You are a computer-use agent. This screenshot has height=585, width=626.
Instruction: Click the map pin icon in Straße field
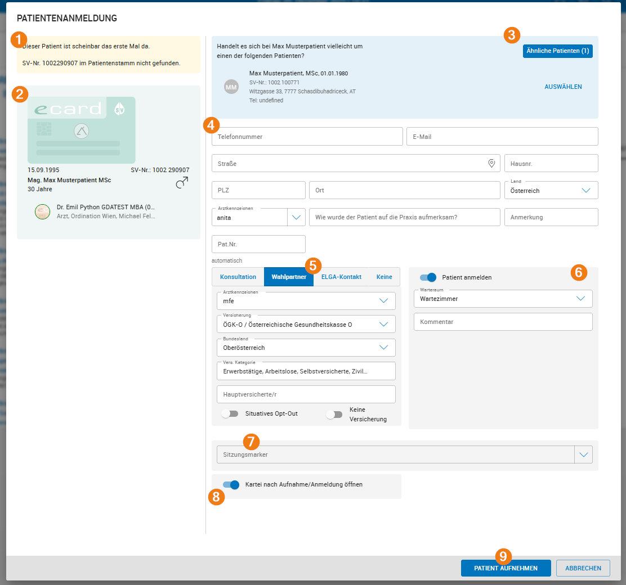click(491, 163)
